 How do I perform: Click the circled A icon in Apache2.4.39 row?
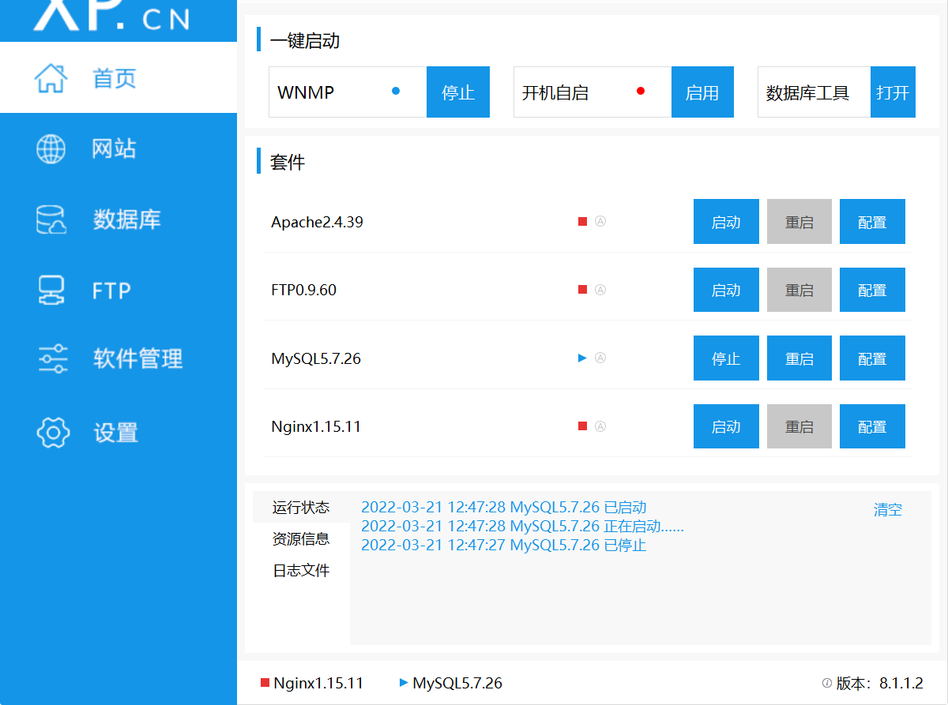[x=600, y=222]
